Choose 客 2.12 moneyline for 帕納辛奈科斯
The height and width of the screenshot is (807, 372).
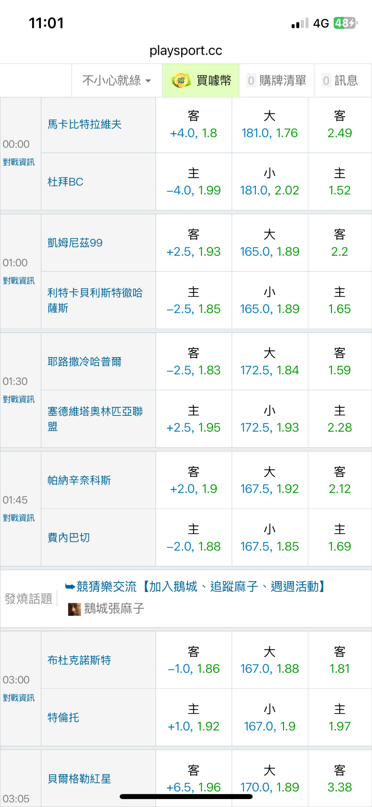[340, 480]
